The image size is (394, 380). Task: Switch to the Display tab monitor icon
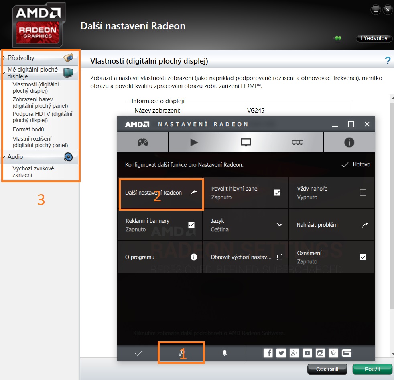click(246, 142)
